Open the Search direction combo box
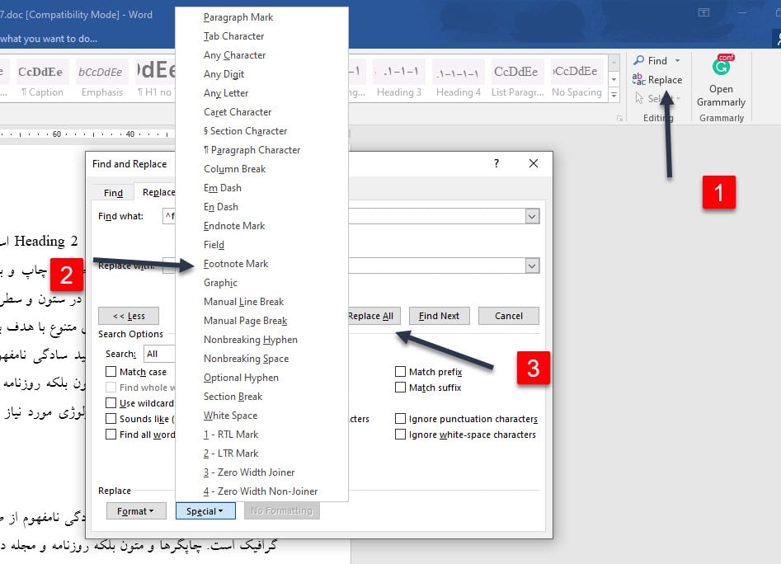Image resolution: width=781 pixels, height=564 pixels. tap(159, 354)
